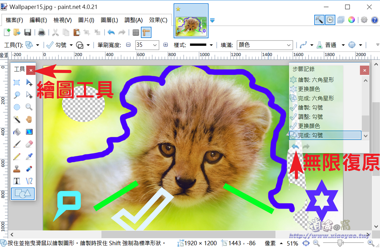The image size is (380, 248).
Task: Click undo arrow in history panel
Action: pos(295,146)
